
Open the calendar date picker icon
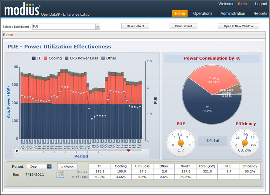[x=60, y=175]
